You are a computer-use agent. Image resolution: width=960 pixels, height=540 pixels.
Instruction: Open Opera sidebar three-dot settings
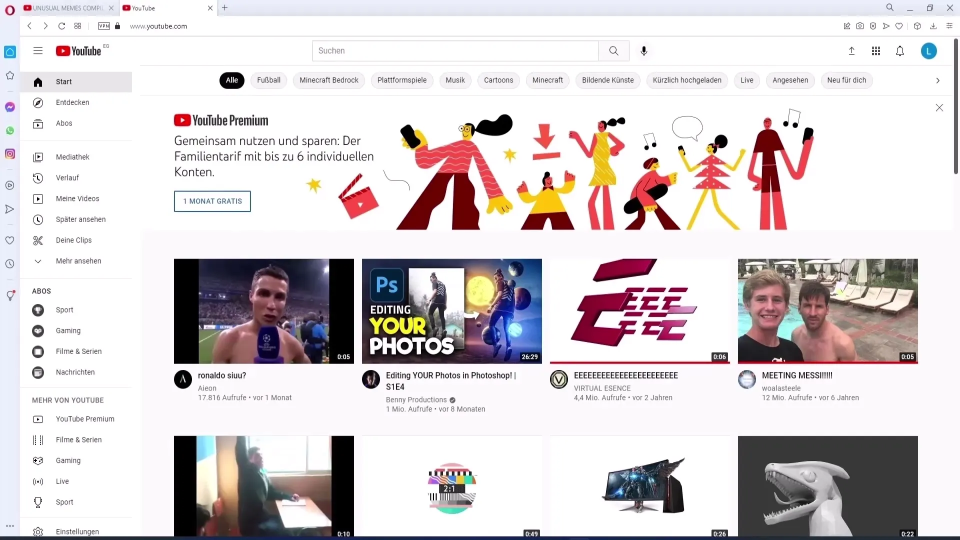[x=9, y=526]
